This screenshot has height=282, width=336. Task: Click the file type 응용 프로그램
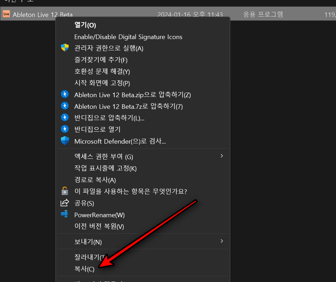click(x=263, y=14)
